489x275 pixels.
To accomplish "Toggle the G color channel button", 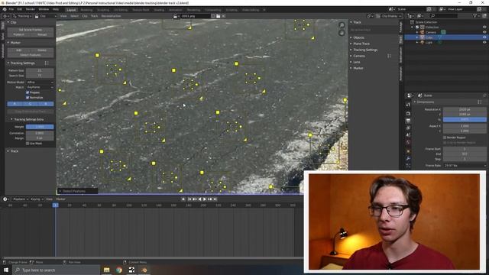I will tap(31, 104).
